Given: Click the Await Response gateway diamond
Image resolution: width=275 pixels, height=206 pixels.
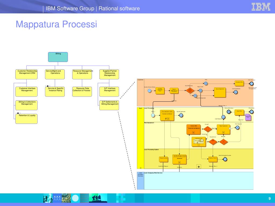Looking at the screenshot, I should coord(190,91).
